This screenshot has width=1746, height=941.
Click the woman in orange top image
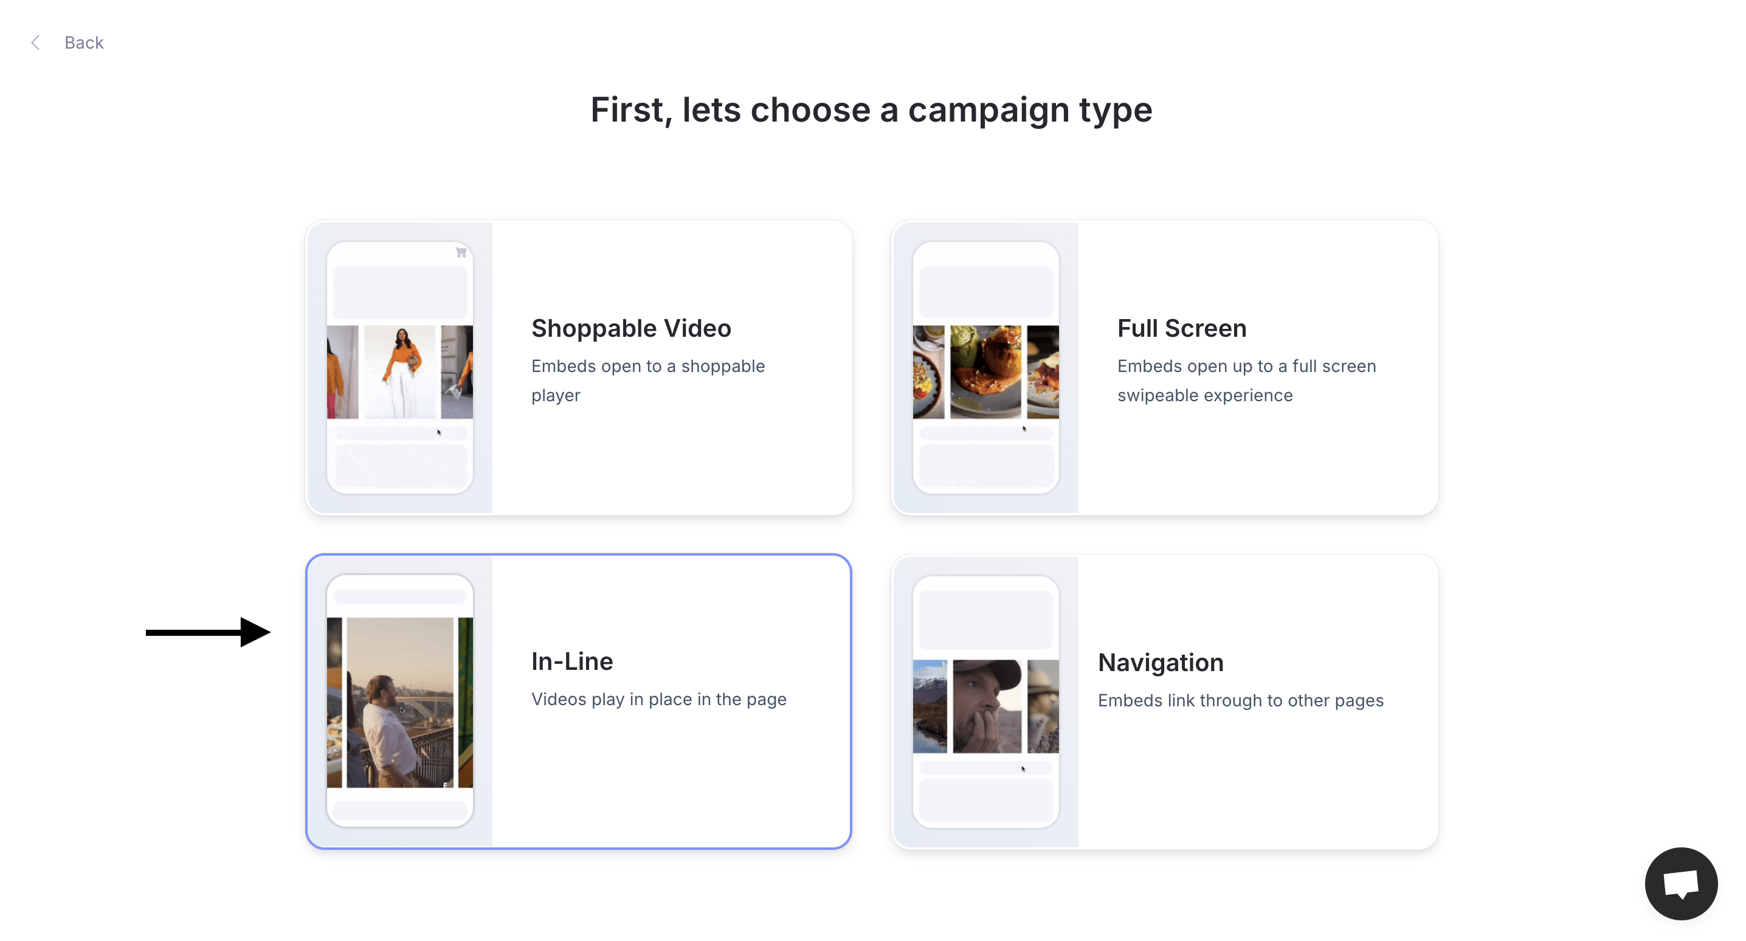[x=400, y=372]
